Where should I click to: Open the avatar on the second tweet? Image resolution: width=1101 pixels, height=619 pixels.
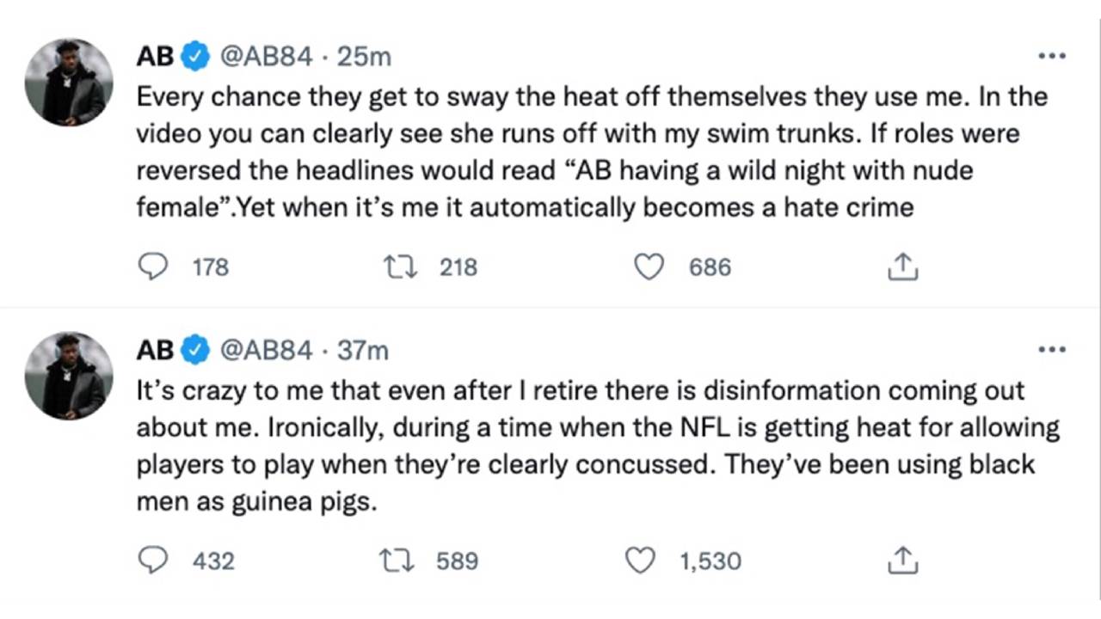[69, 375]
